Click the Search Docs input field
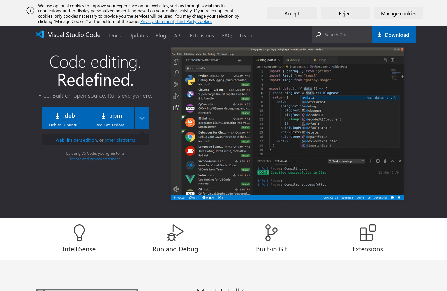Viewport: 447px width, 291px height. point(346,35)
